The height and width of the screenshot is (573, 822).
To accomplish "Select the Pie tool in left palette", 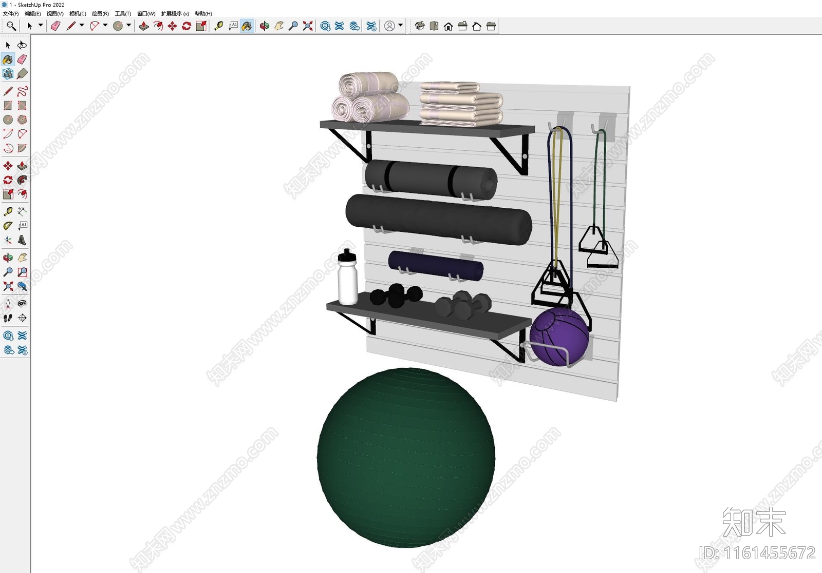I will 22,148.
